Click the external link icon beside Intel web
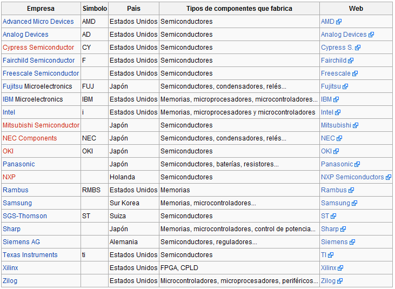The image size is (395, 289). (338, 112)
